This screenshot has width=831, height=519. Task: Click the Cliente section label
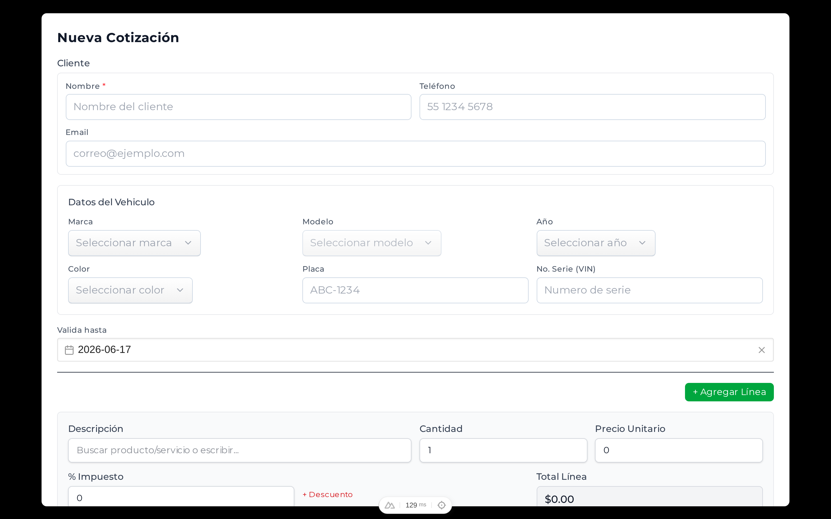pyautogui.click(x=74, y=63)
